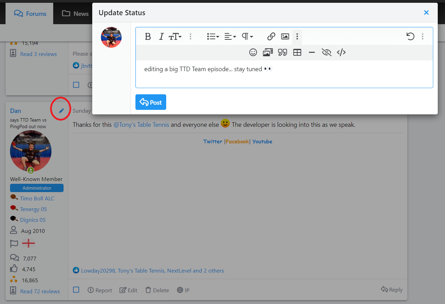Viewport: 445px width, 304px height.
Task: Delete Dan's post
Action: (x=157, y=290)
